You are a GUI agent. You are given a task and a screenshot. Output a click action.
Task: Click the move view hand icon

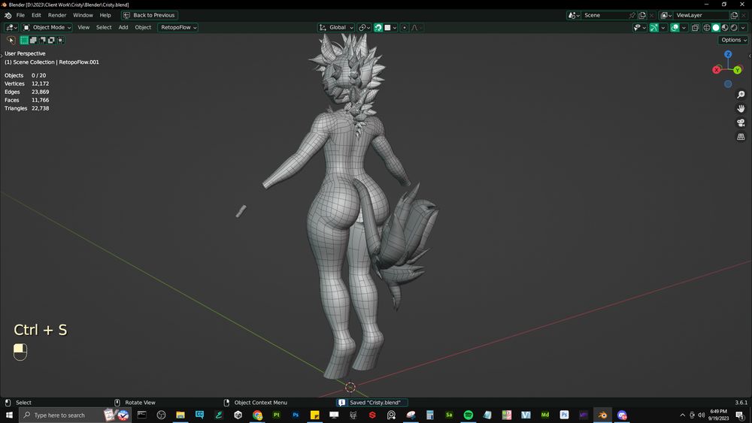741,109
